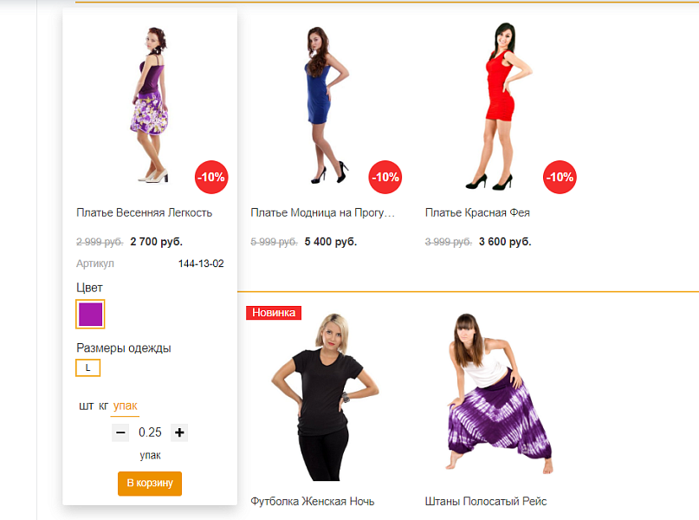699x520 pixels.
Task: Open Платье Весенняя Легкость product link
Action: point(144,212)
